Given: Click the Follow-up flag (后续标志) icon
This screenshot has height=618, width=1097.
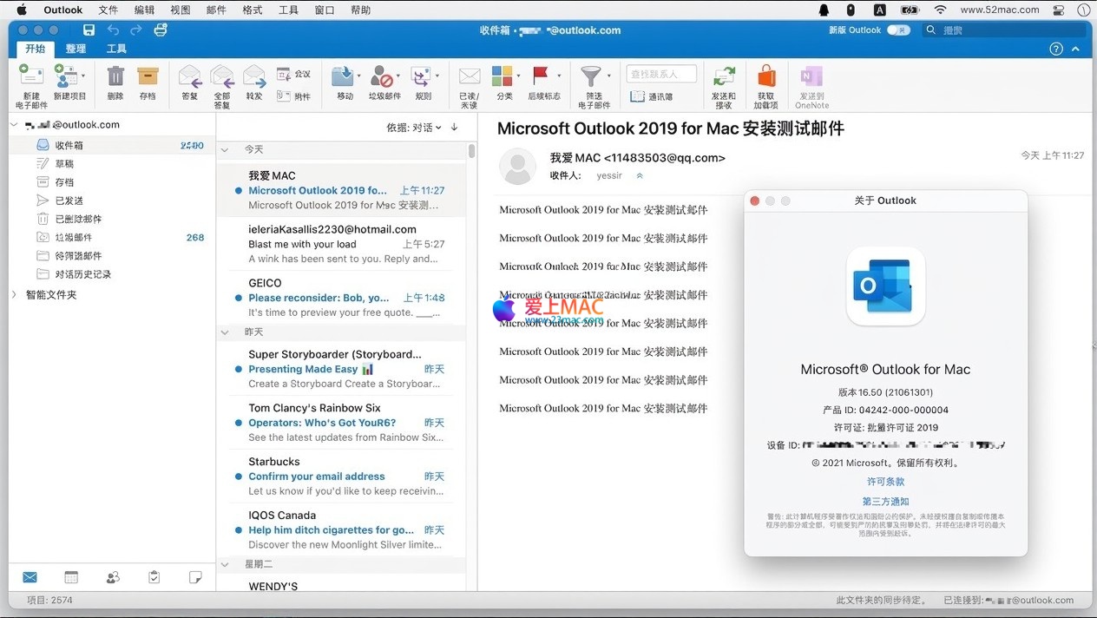Looking at the screenshot, I should click(x=542, y=77).
